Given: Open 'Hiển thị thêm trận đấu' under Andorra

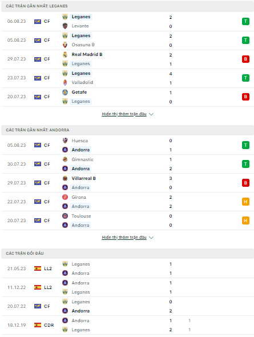Looking at the screenshot, I should pos(124,237).
